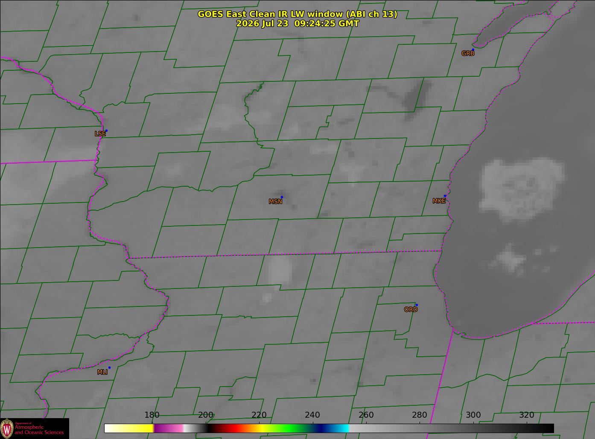595x439 pixels.
Task: Click the 260 tick label on colorbar
Action: tap(366, 415)
